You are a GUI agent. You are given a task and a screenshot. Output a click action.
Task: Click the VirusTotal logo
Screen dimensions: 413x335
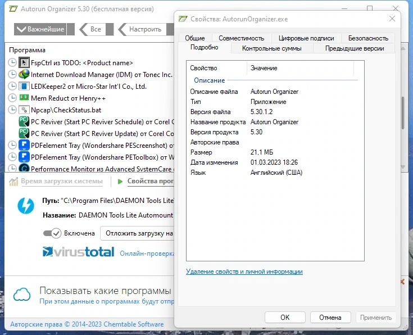pyautogui.click(x=78, y=252)
